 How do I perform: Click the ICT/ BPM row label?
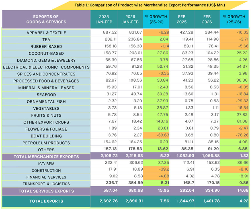point(46,163)
